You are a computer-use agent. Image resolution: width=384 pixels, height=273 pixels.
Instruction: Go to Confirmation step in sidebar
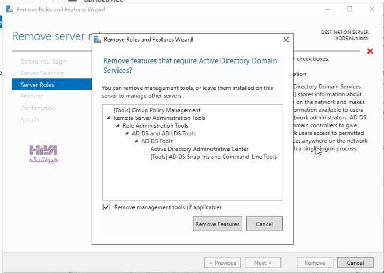[38, 108]
